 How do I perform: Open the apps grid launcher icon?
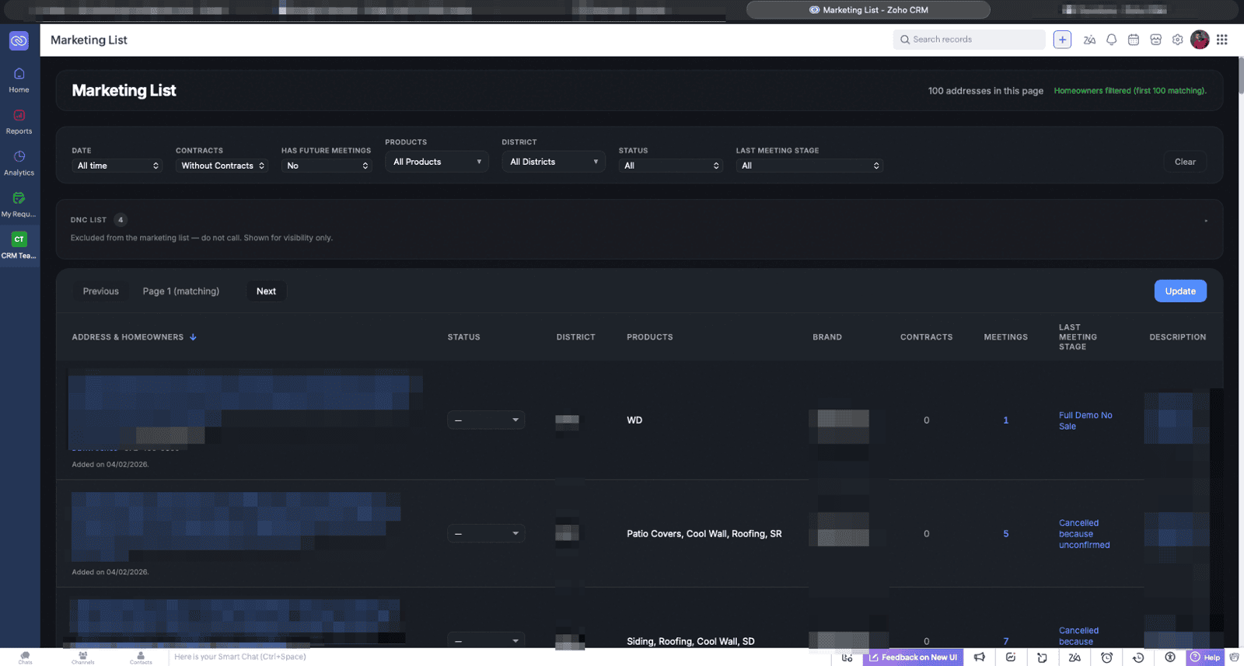(1222, 40)
